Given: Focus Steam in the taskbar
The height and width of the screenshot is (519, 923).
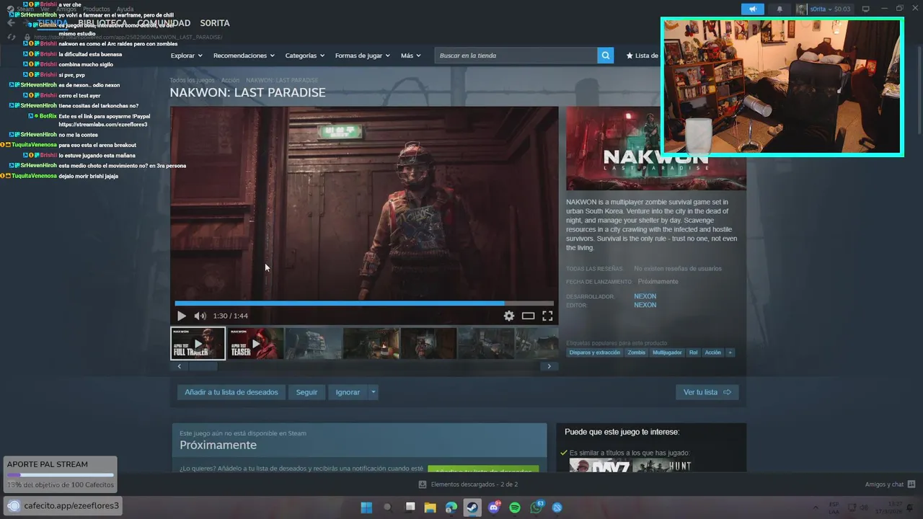Looking at the screenshot, I should click(472, 507).
